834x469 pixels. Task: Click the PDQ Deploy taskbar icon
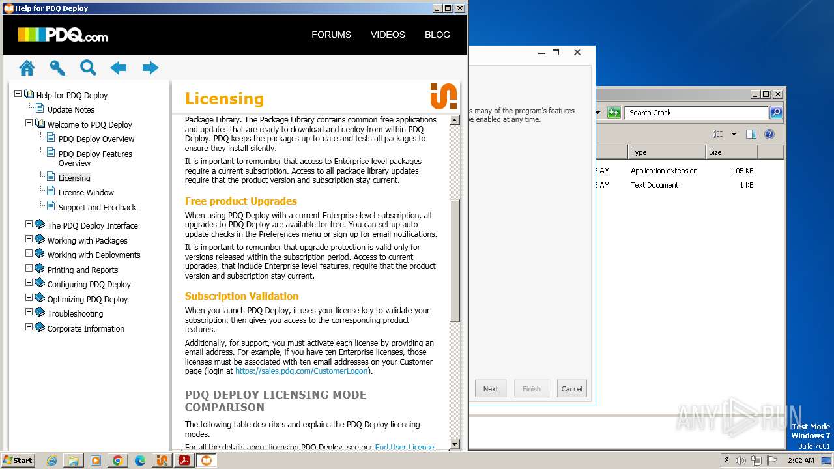point(162,461)
